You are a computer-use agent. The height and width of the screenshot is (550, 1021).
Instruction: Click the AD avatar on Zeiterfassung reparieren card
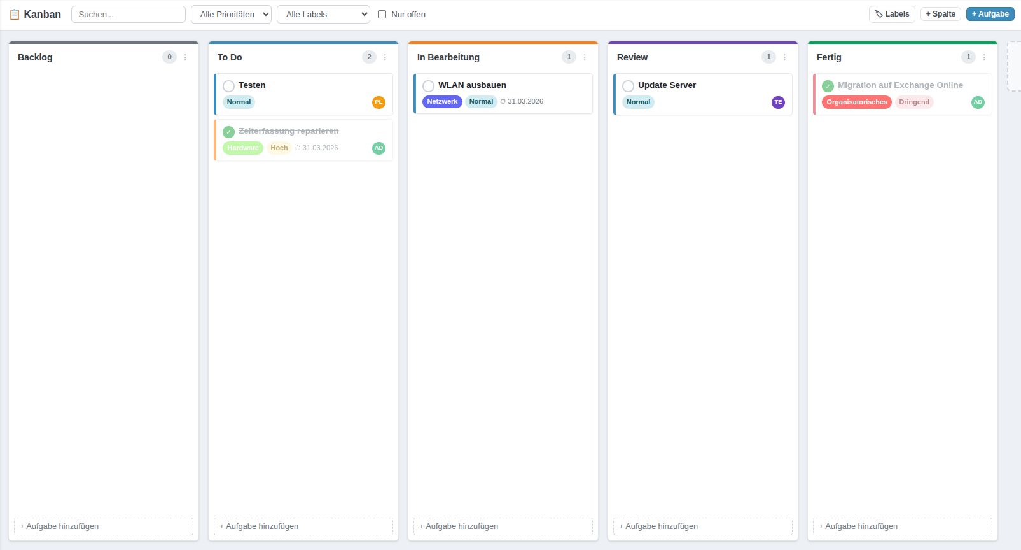[x=379, y=148]
